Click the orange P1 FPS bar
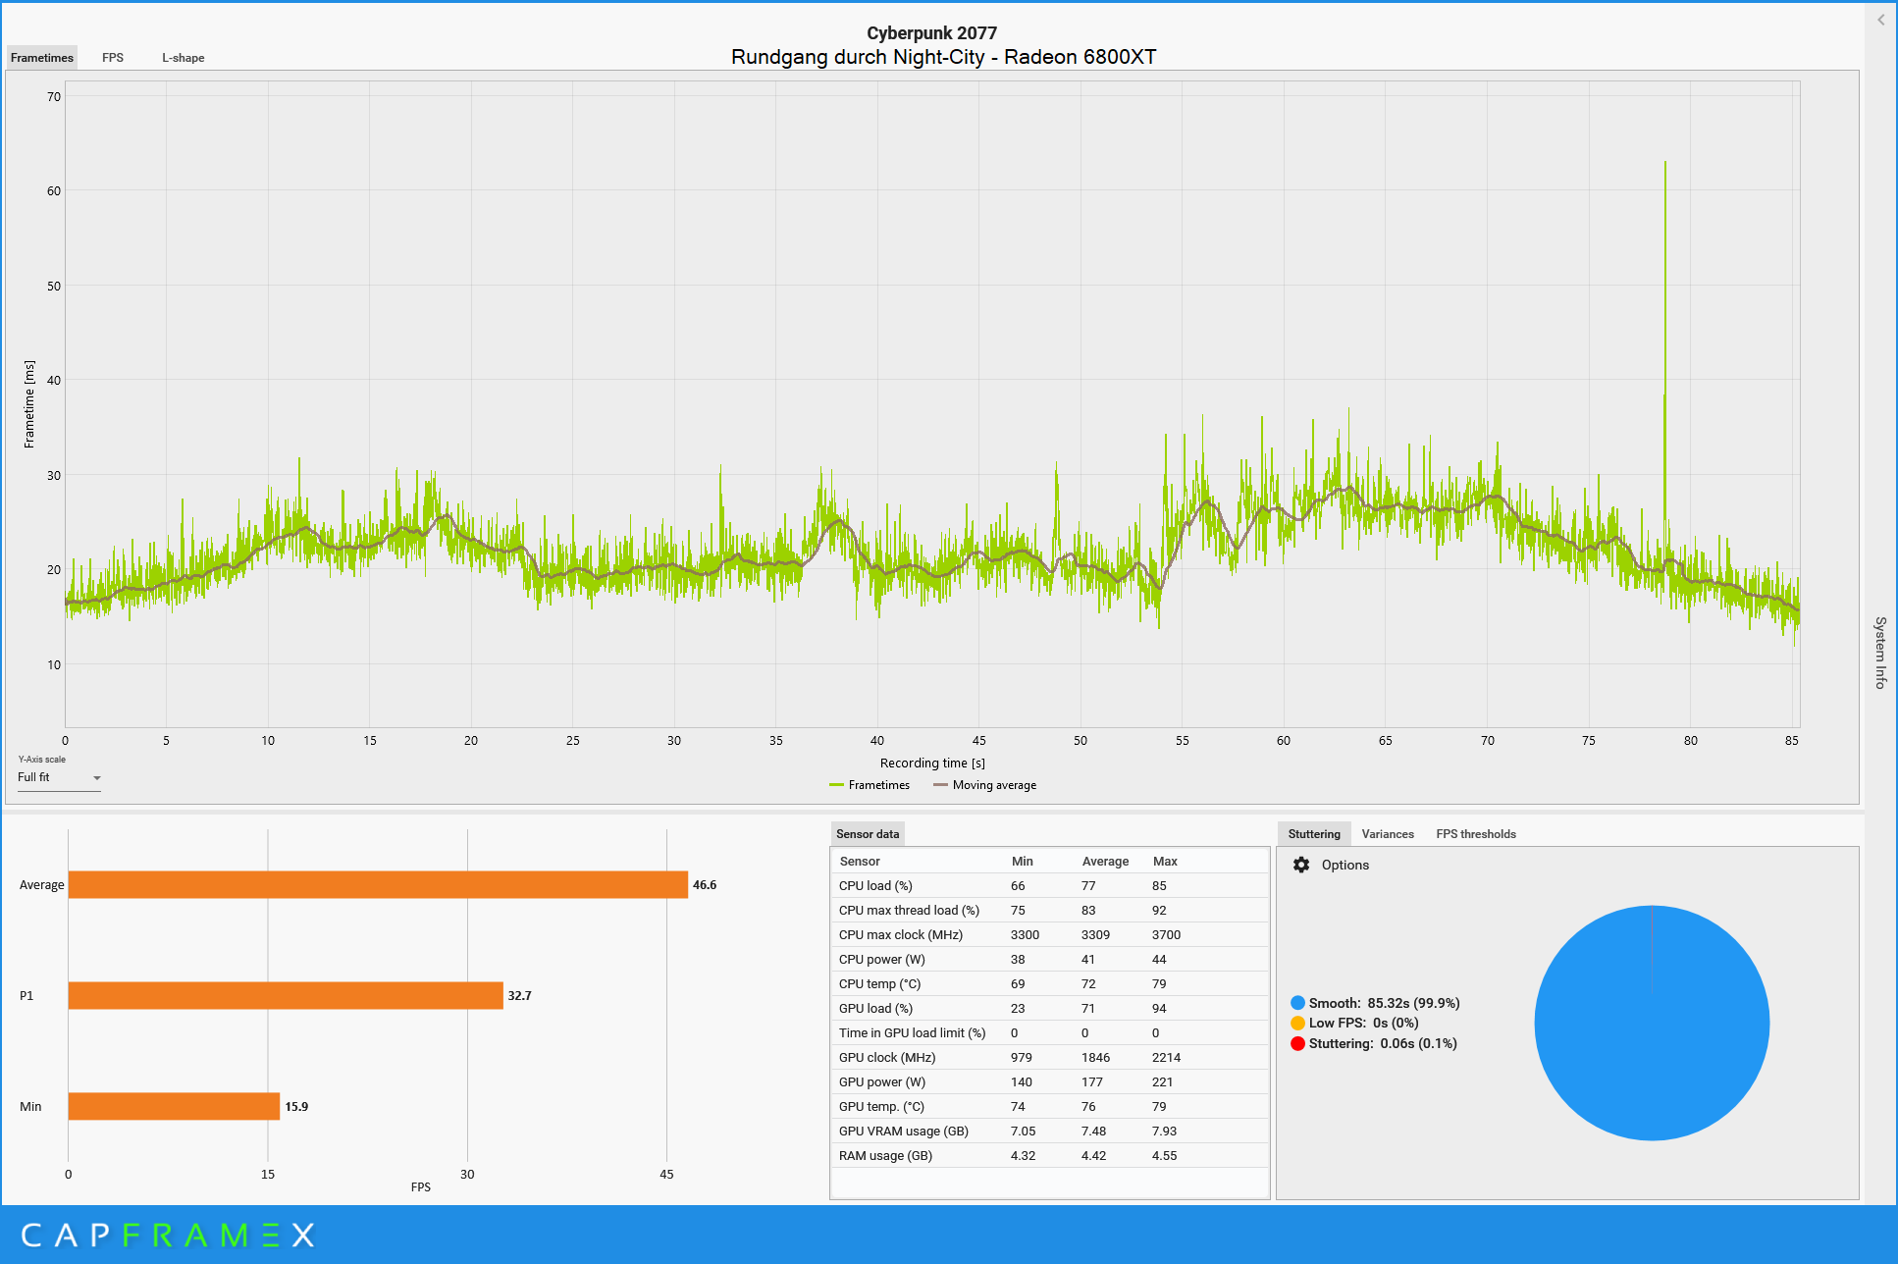The height and width of the screenshot is (1264, 1898). 285,995
